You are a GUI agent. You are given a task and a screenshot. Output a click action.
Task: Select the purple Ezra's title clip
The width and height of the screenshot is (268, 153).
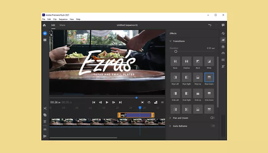coord(136,115)
